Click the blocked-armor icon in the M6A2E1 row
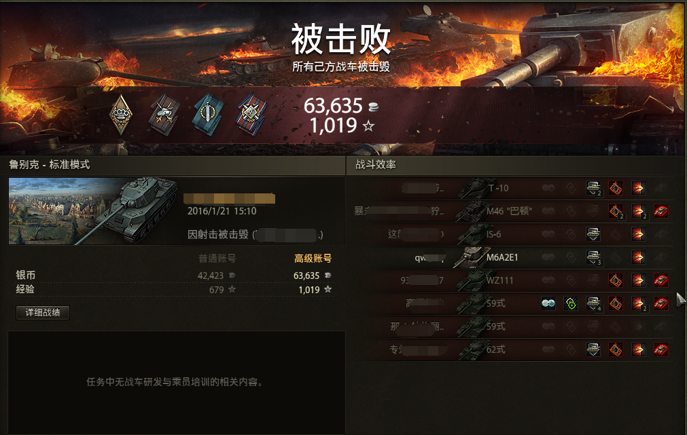Viewport: 687px width, 435px height. coord(593,257)
